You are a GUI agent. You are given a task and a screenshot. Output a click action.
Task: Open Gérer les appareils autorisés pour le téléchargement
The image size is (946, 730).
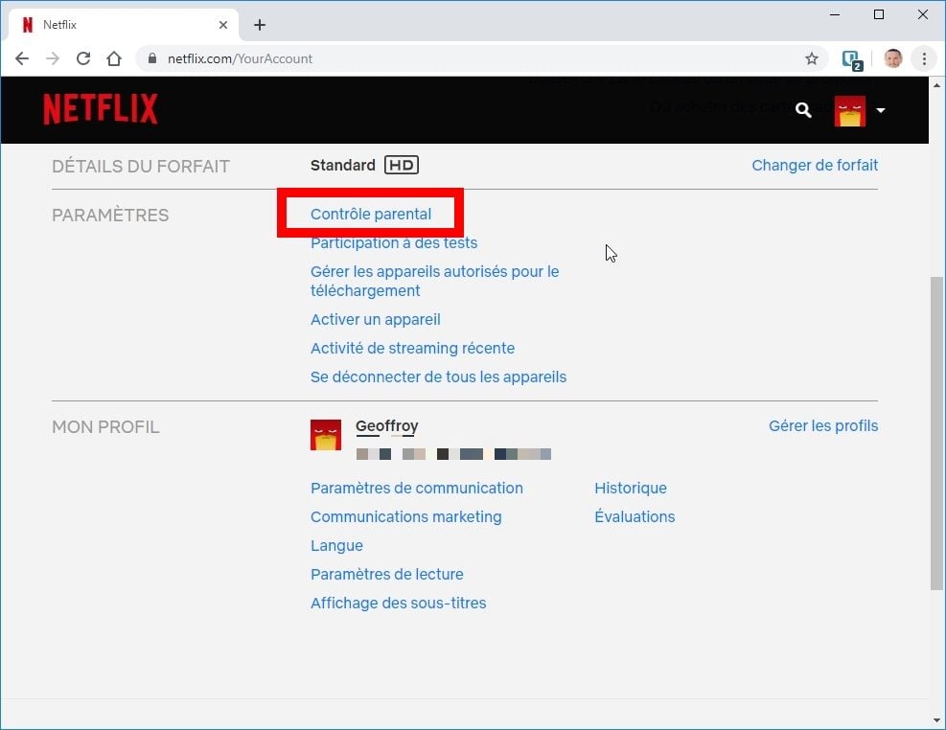(434, 281)
